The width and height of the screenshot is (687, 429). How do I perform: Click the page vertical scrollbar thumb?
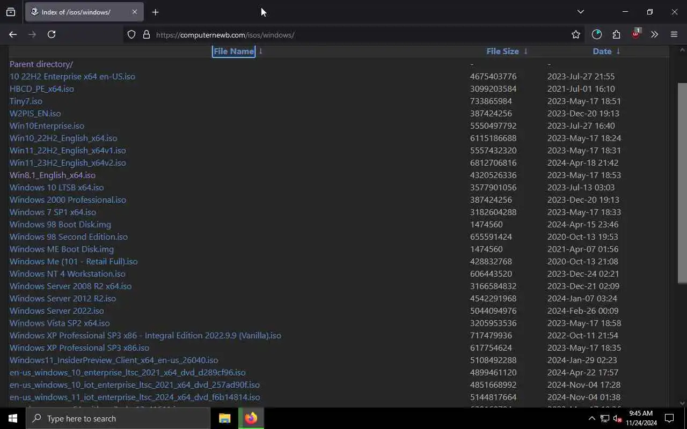pos(682,182)
